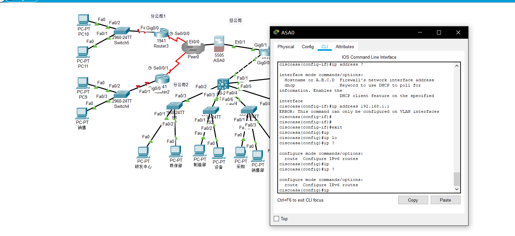The width and height of the screenshot is (515, 236).
Task: Click the 制造部 PC icon
Action: coord(199,150)
